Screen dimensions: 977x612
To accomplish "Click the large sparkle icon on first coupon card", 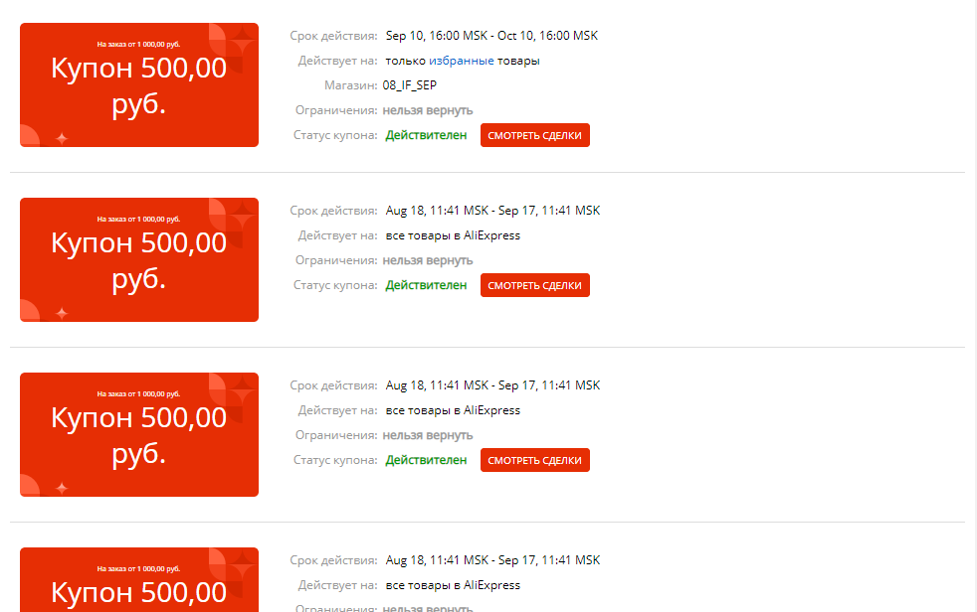I will [242, 42].
